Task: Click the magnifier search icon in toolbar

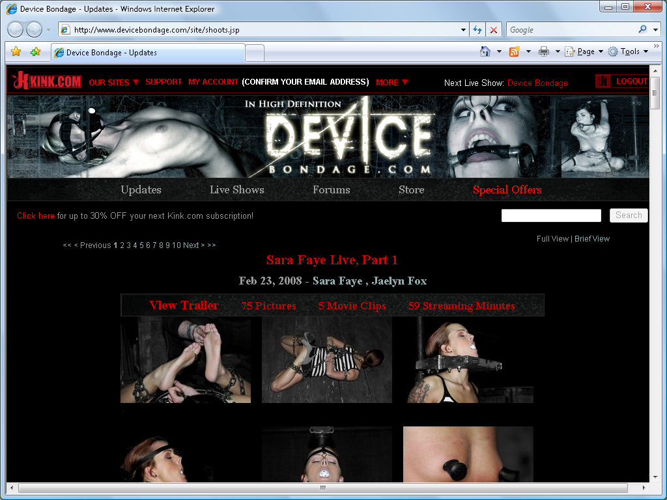Action: click(x=642, y=29)
